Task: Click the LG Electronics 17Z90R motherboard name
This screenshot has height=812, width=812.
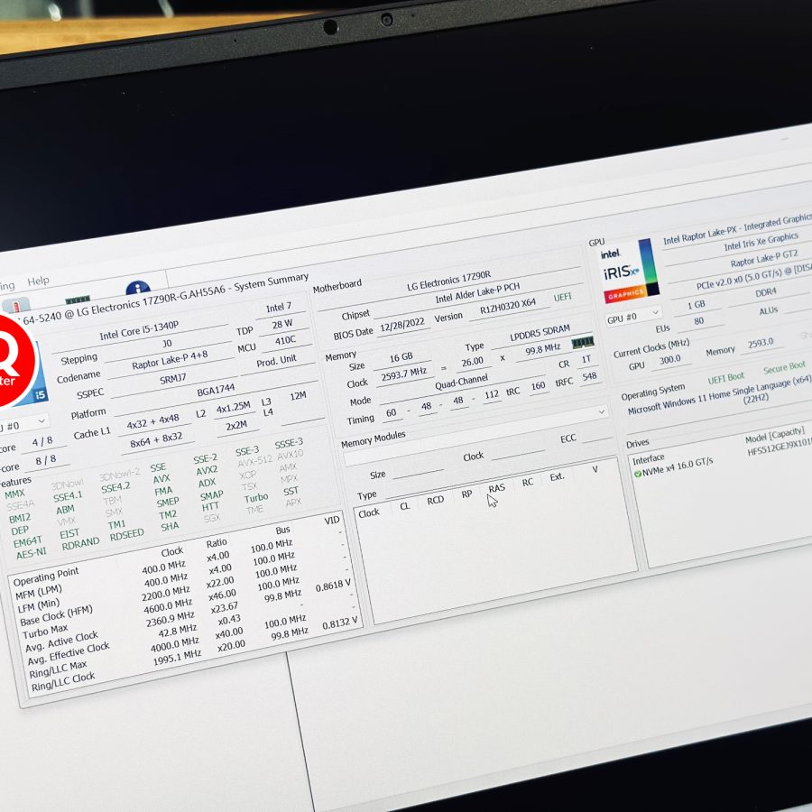Action: (x=449, y=281)
